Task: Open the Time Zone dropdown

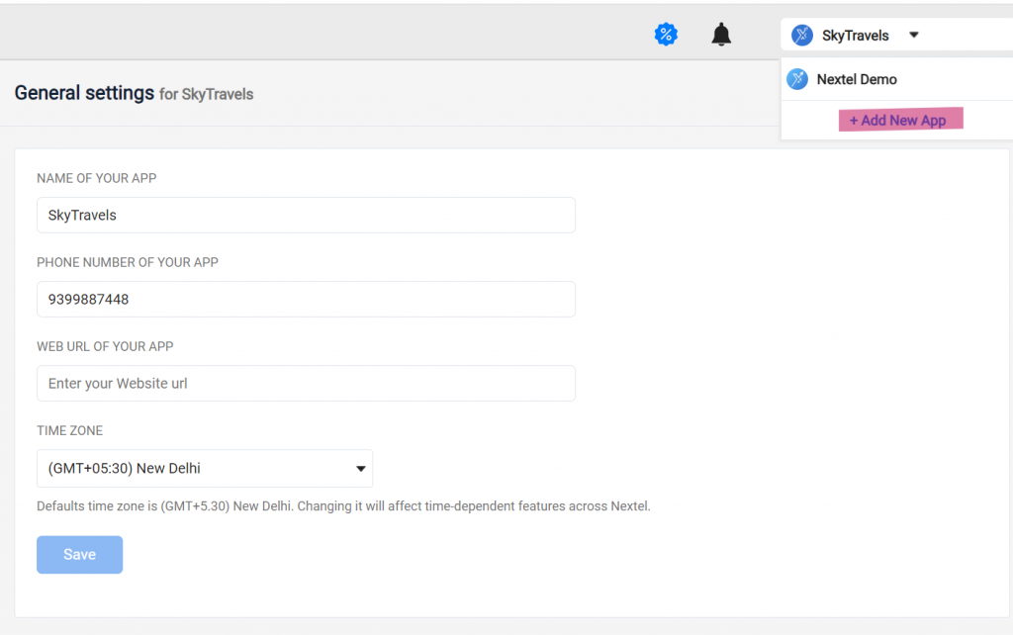Action: 205,468
